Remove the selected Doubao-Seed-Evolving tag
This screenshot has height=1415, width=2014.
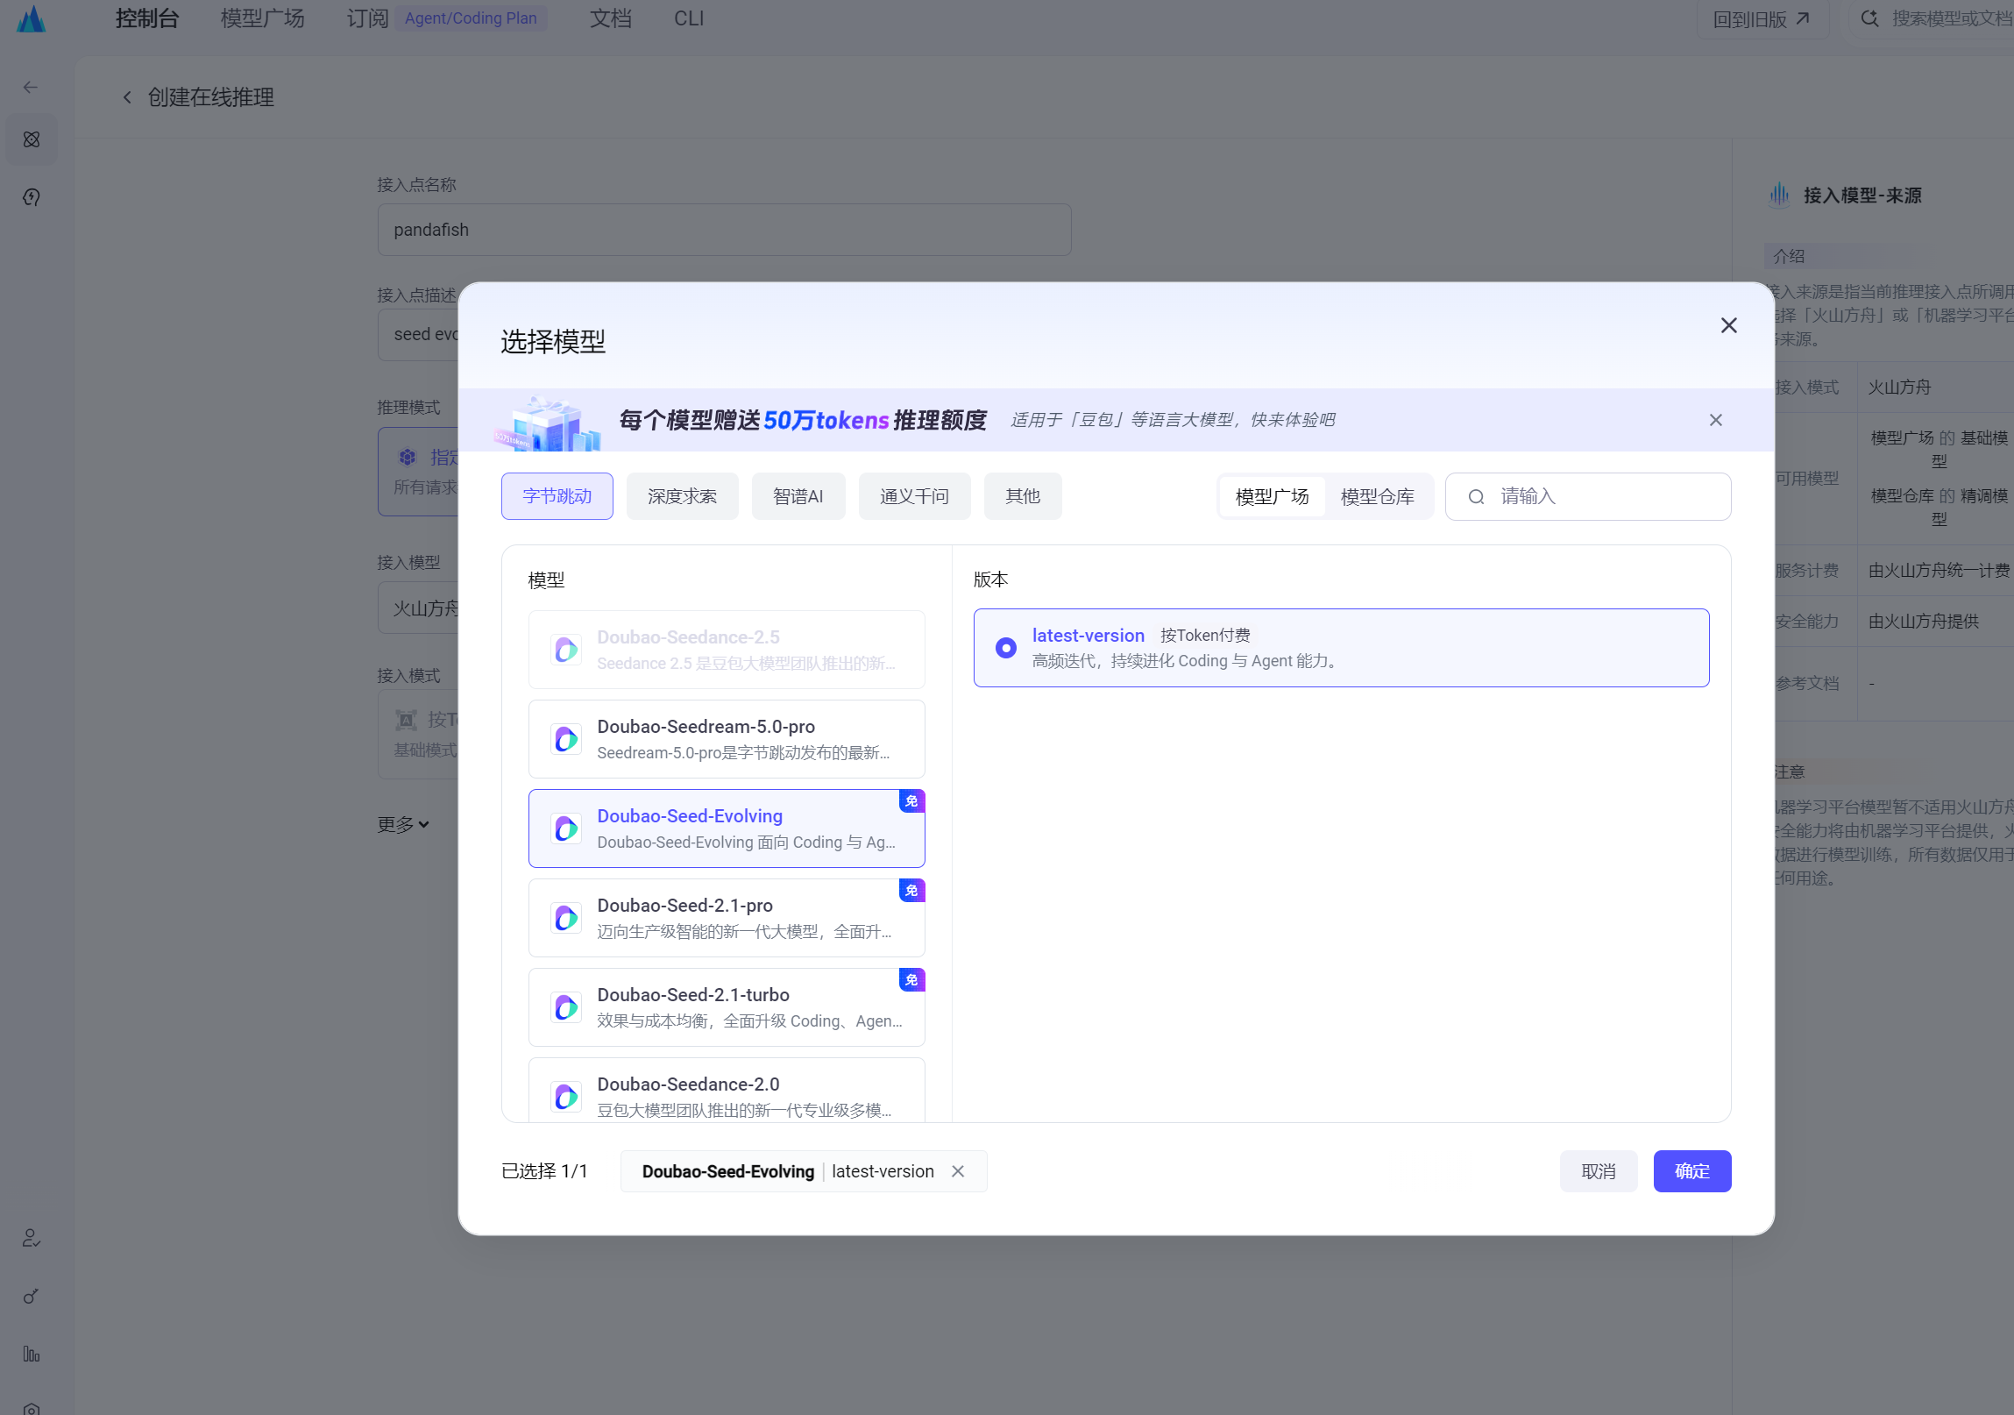click(x=957, y=1171)
